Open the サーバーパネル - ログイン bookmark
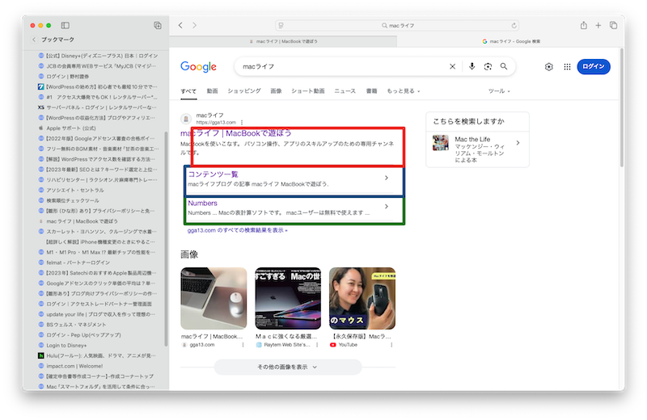 [98, 107]
